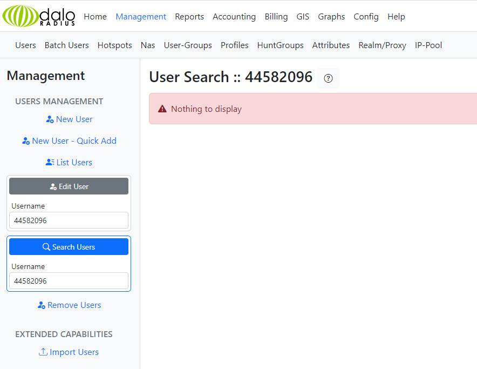Click the 'USERS MANAGEMENT' section label

[x=59, y=101]
